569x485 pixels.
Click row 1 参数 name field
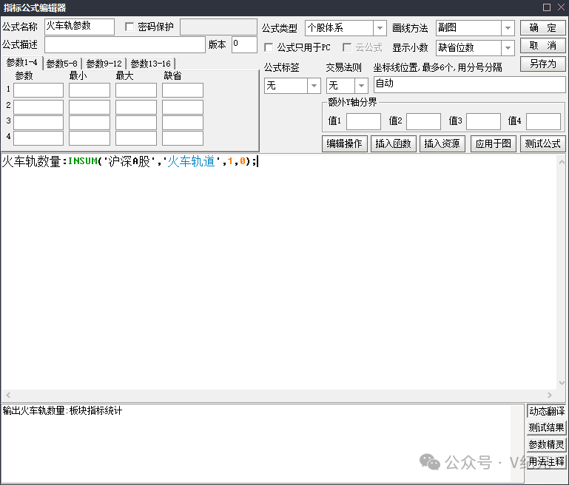pos(38,90)
